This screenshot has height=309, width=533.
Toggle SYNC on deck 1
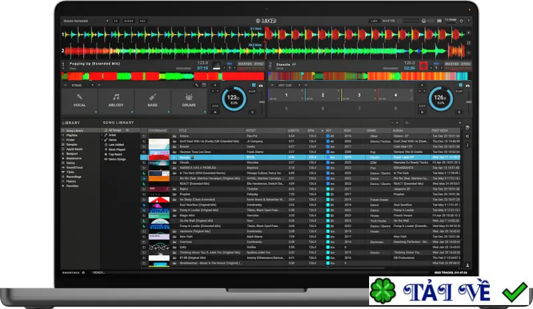pos(259,63)
